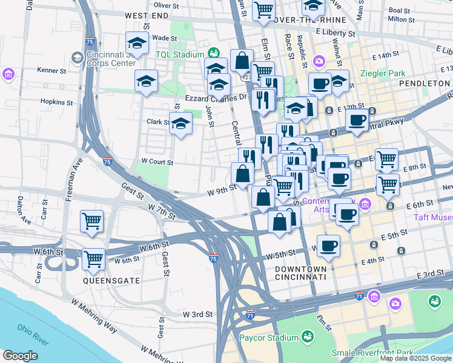Click the coffee cup marker near W 5th St
This screenshot has width=453, height=363.
pos(328,248)
